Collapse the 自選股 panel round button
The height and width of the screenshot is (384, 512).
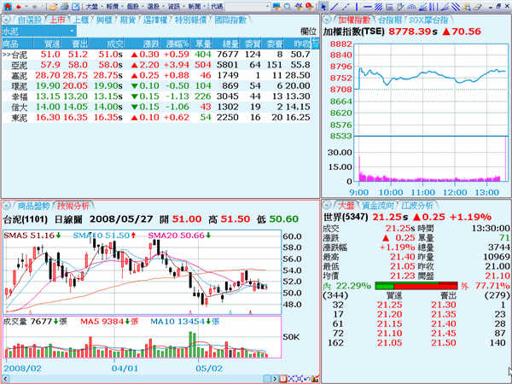(8, 19)
